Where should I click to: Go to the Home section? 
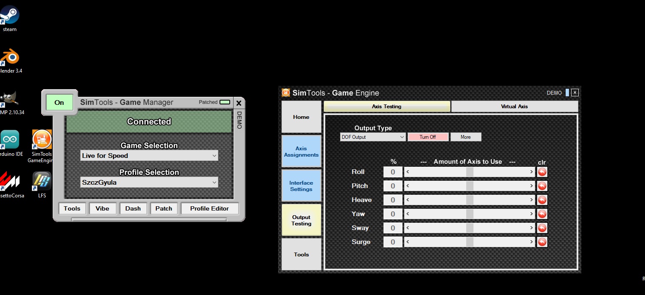(x=301, y=117)
